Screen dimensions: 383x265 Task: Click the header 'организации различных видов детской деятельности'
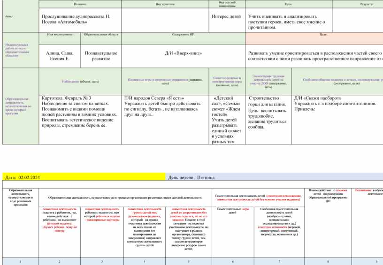click(125, 197)
